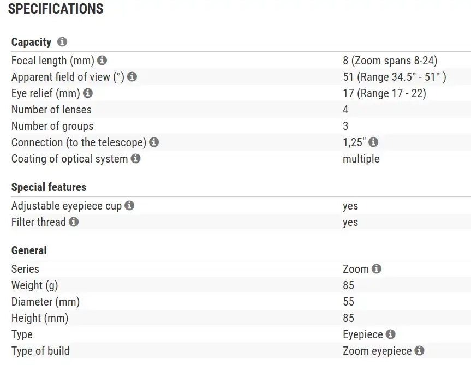Click info icon for Adjustable eyepiece cup

click(x=129, y=206)
